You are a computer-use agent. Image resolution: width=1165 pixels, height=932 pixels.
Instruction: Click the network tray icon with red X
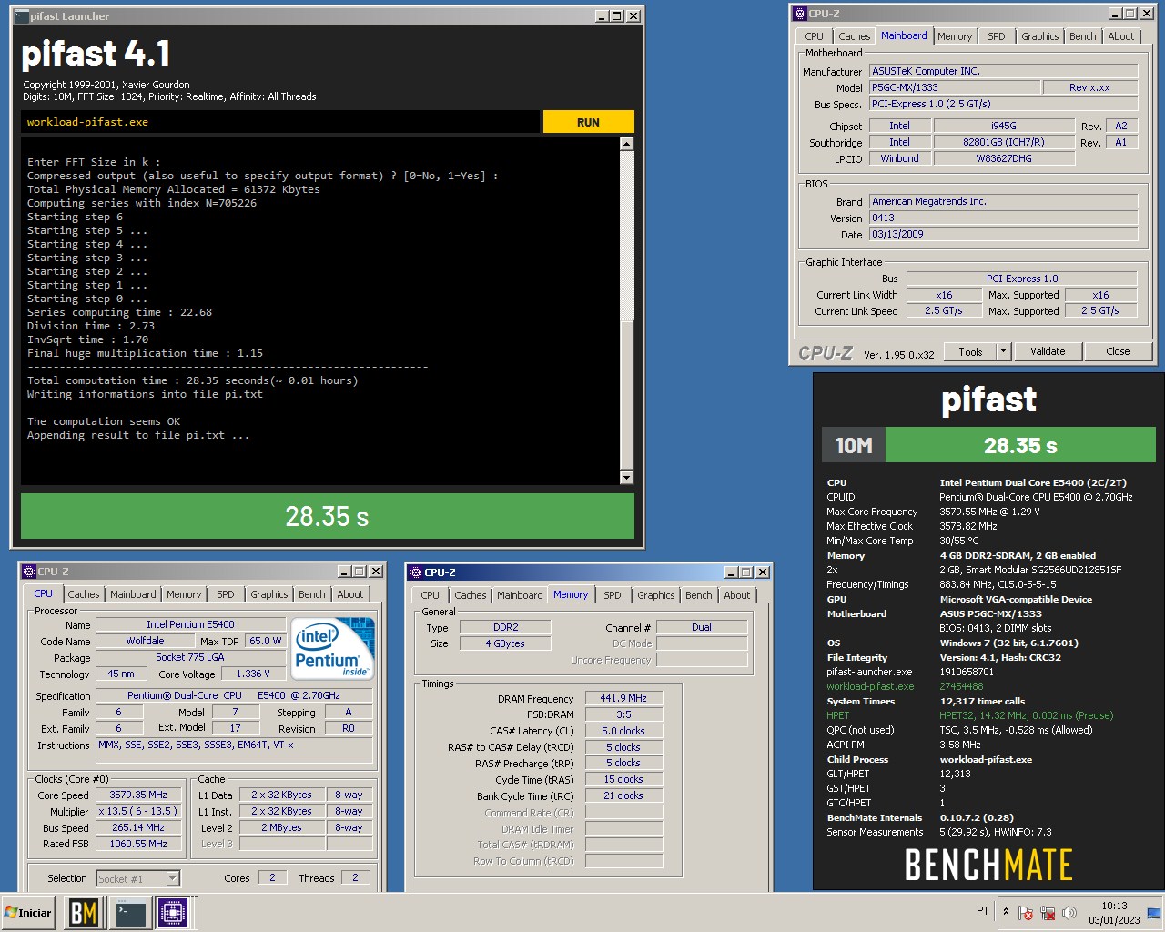click(1048, 912)
